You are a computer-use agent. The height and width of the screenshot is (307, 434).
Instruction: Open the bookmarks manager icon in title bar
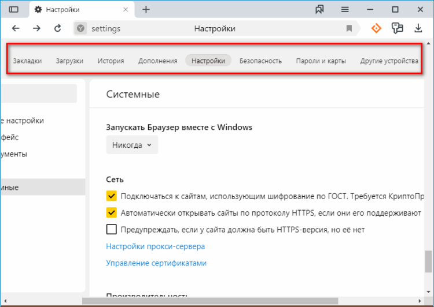319,10
